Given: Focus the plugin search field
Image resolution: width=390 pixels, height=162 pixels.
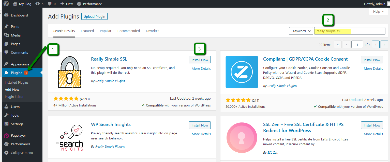Looking at the screenshot, I should click(x=350, y=31).
